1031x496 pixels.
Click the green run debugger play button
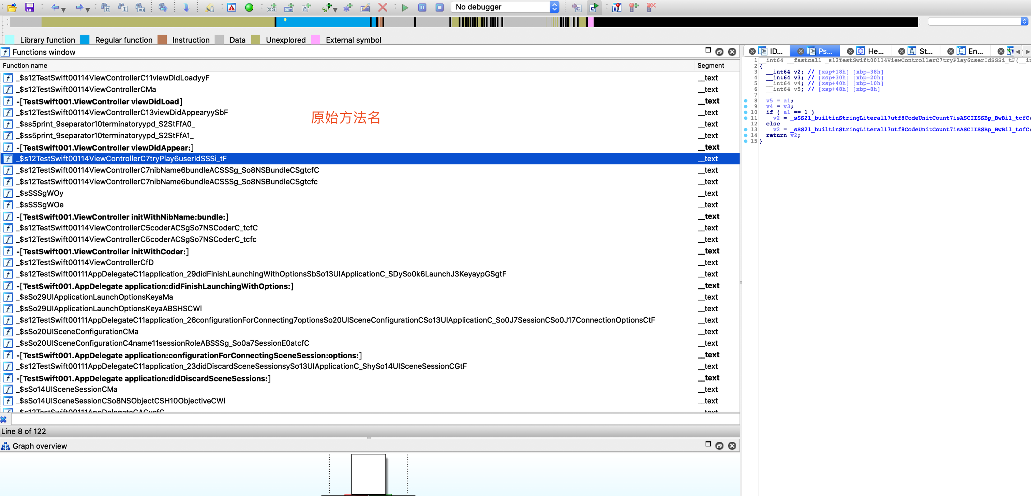click(405, 7)
